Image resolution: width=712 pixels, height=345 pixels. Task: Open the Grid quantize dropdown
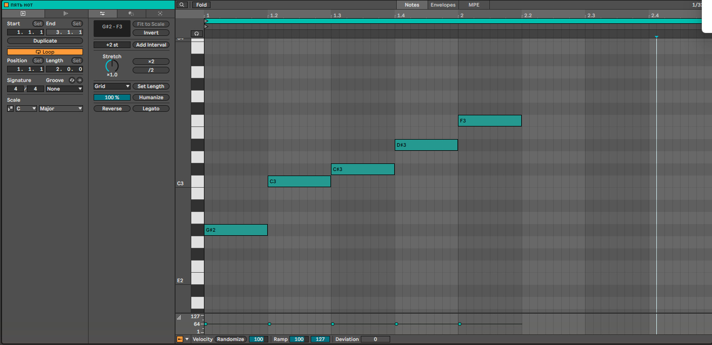(112, 87)
